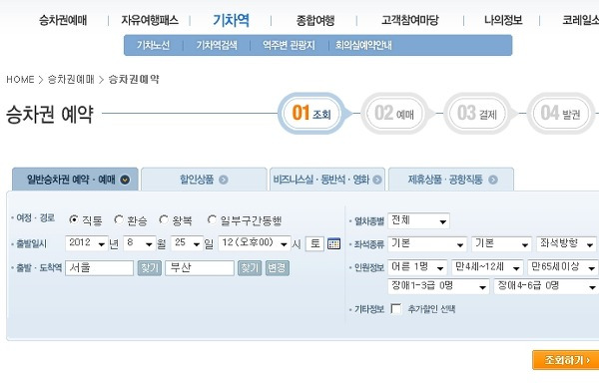Viewport: 599px width, 387px height.
Task: Click the 승차권예약 breadcrumb current page
Action: pyautogui.click(x=134, y=80)
